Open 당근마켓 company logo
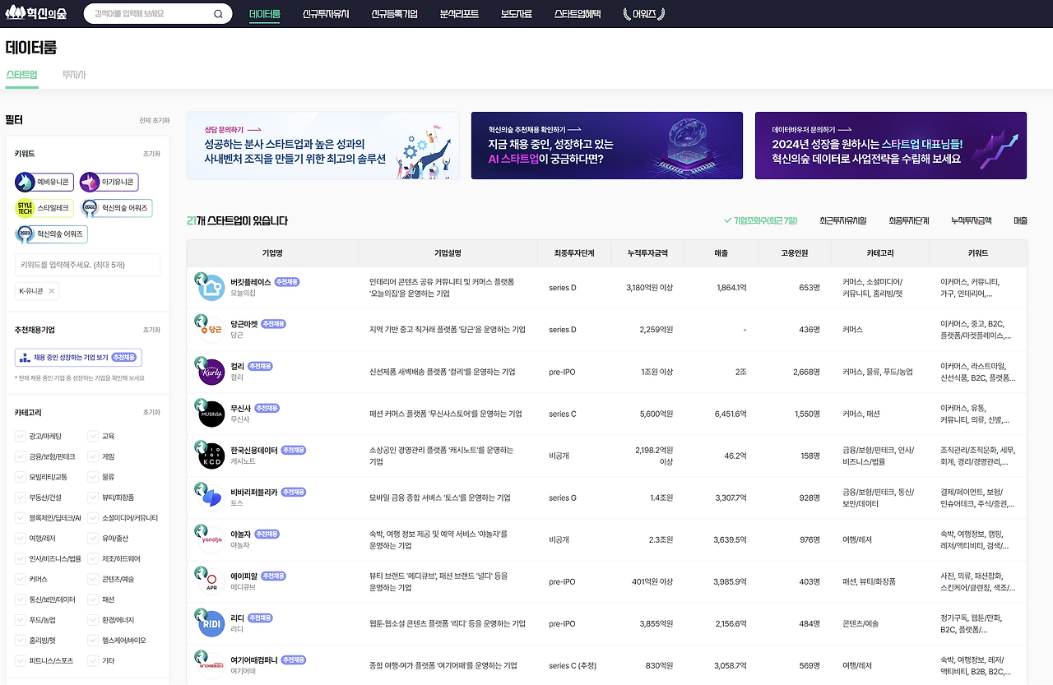Viewport: 1053px width, 685px height. pos(211,330)
